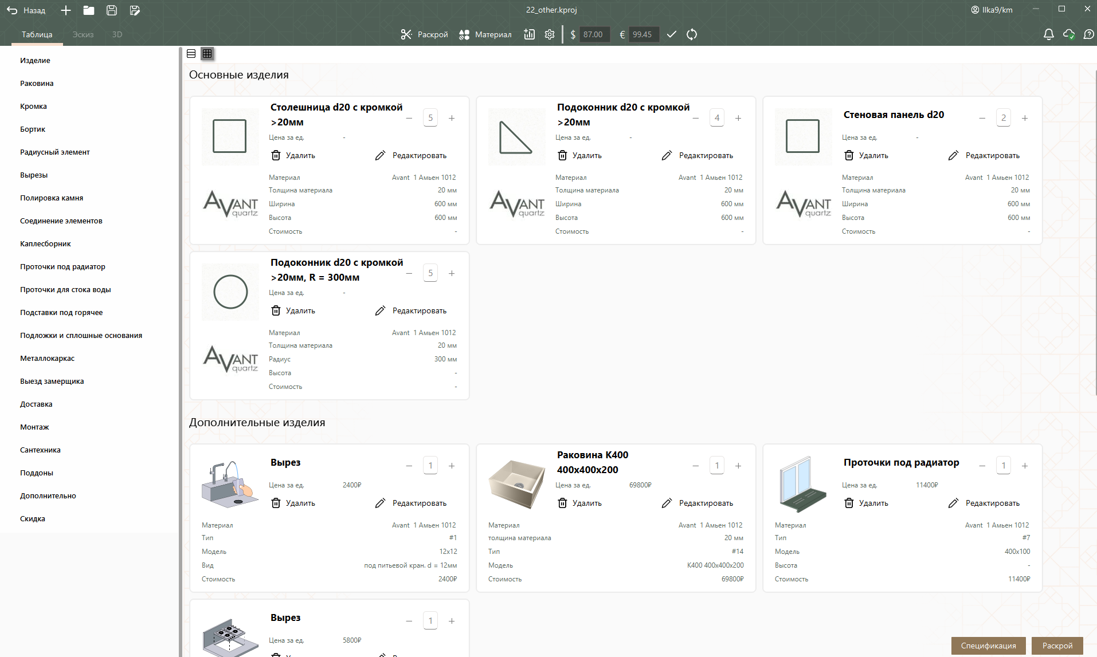
Task: Increase quantity of Стеновая панель d20
Action: [1025, 118]
